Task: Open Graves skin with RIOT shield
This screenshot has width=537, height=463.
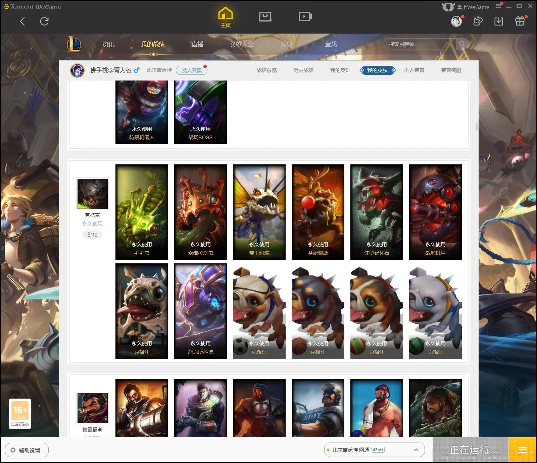Action: [318, 408]
